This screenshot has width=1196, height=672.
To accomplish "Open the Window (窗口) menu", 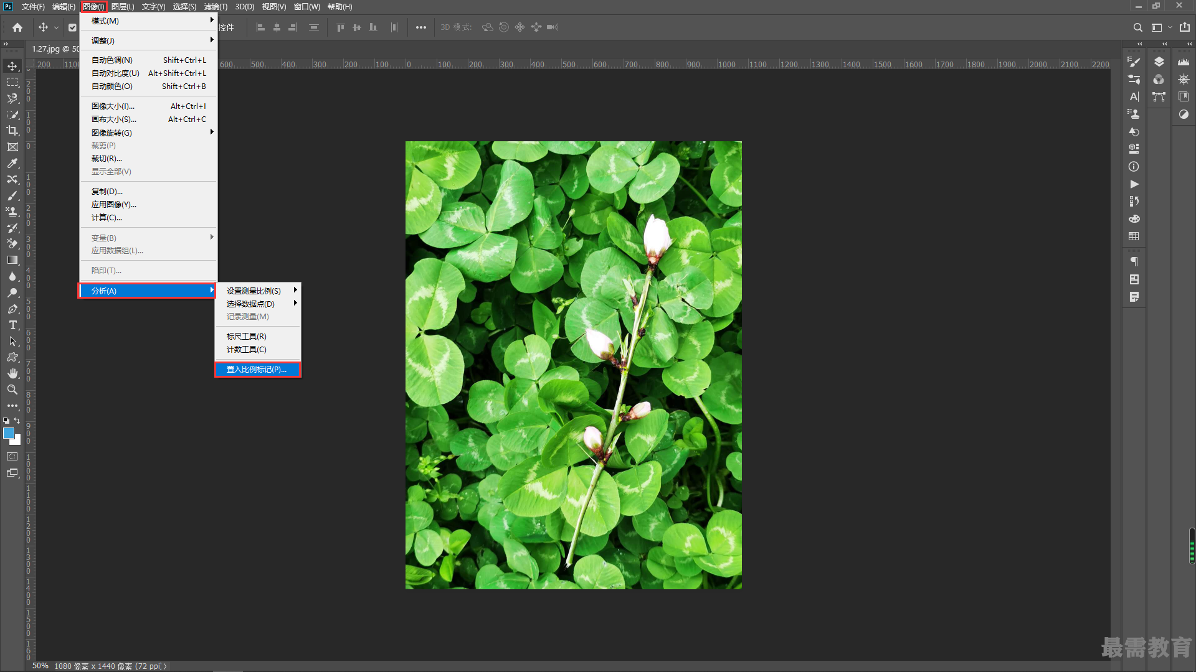I will [x=306, y=7].
